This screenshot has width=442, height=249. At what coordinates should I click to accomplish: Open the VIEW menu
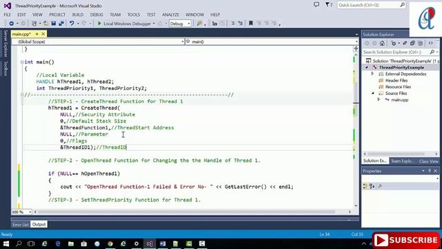point(37,15)
